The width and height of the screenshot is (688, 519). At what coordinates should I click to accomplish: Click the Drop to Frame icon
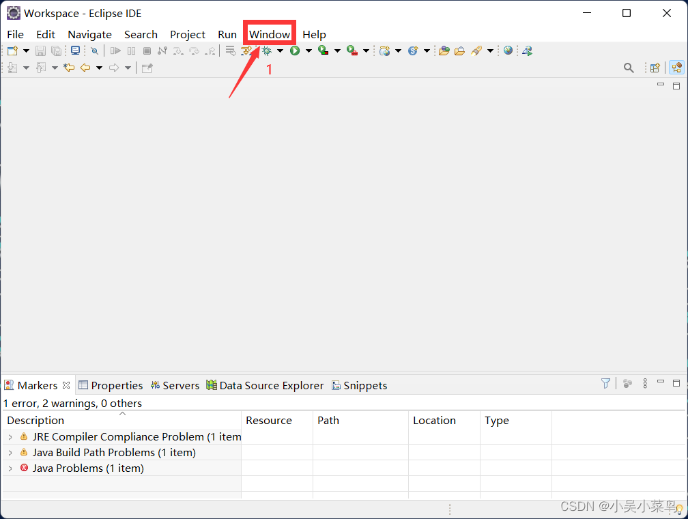[x=231, y=51]
